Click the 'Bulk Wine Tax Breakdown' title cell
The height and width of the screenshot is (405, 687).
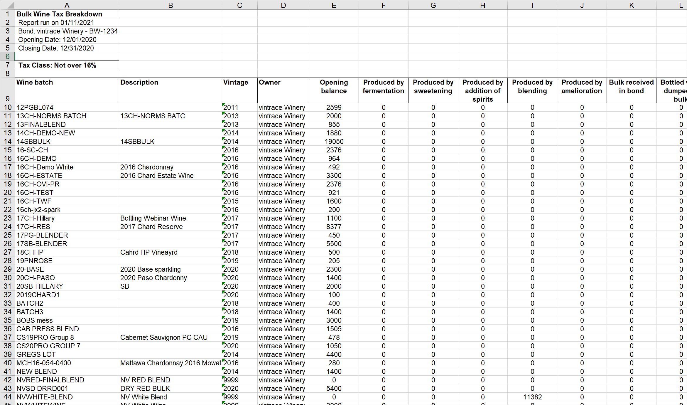(x=67, y=14)
